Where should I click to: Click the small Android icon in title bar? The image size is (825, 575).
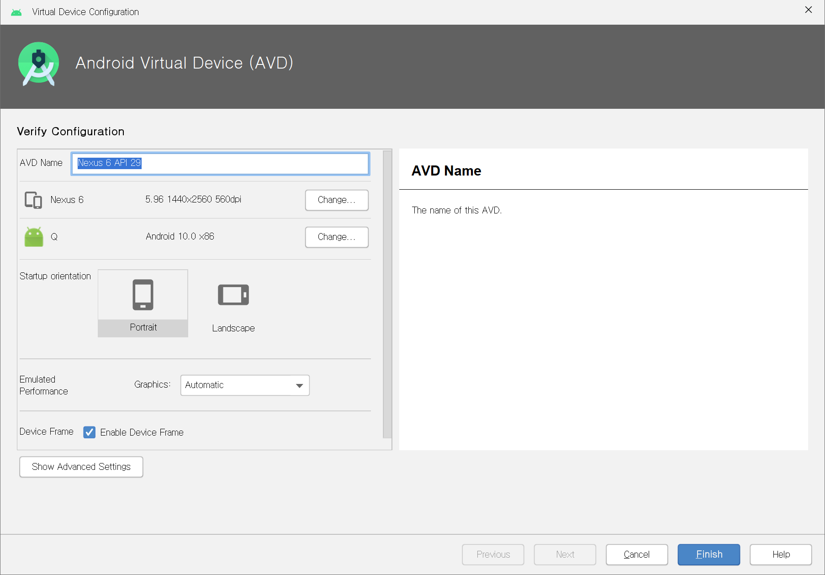16,12
